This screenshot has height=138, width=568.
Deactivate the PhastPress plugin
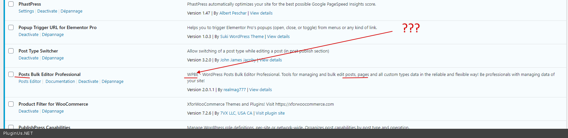click(47, 11)
